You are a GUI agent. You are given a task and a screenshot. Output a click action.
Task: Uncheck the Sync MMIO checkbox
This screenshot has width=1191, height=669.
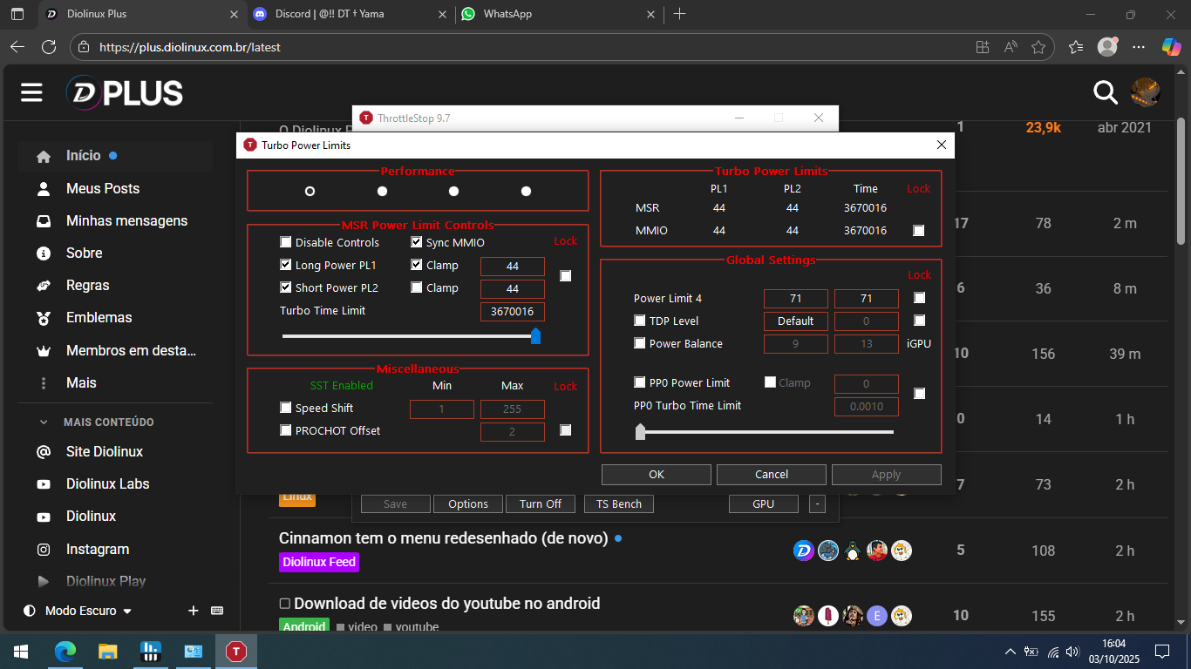point(417,242)
